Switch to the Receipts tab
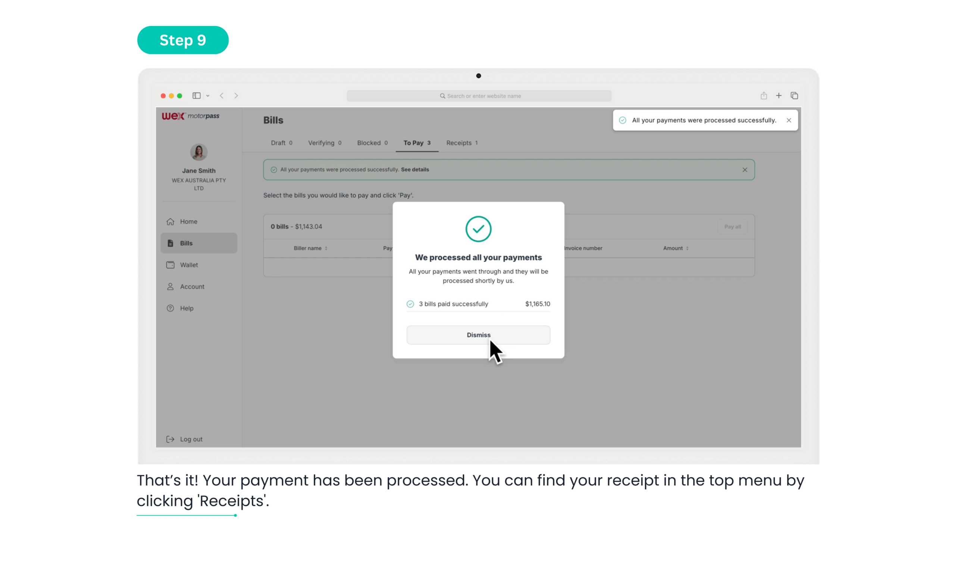The height and width of the screenshot is (585, 955). coord(461,143)
